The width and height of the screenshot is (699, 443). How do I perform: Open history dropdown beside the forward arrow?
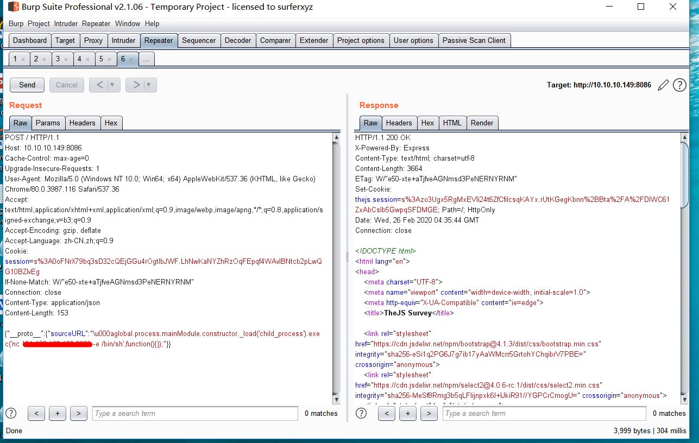[x=150, y=85]
